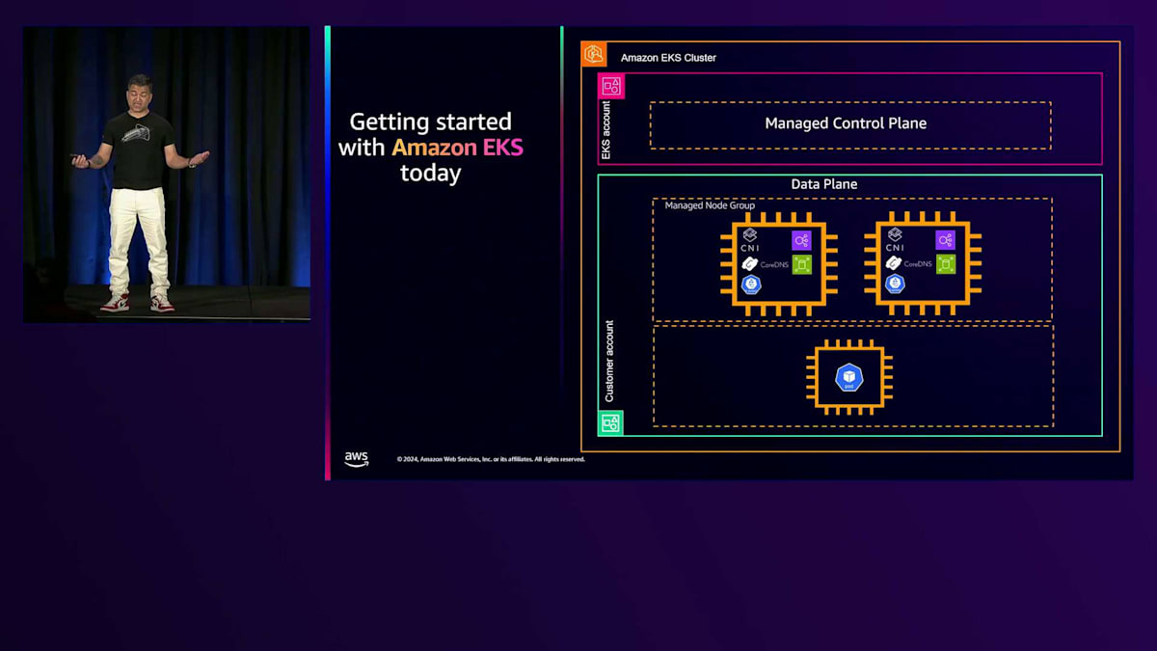Click the blue pod icon in the standalone node
Viewport: 1157px width, 651px height.
(848, 378)
